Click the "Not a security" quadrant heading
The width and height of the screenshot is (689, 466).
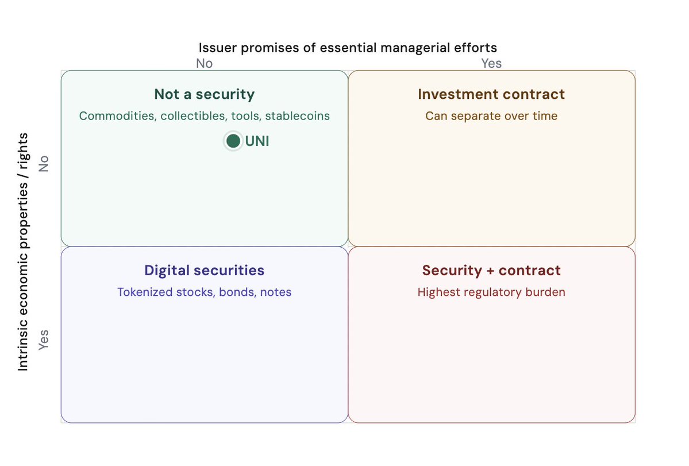tap(204, 94)
